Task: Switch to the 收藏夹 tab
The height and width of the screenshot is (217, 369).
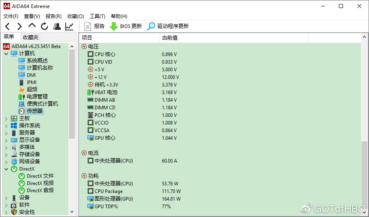Action: (30, 37)
